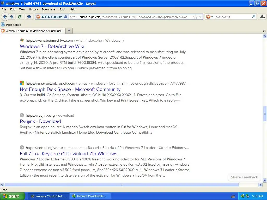
Task: Click the vertical scrollbar thumb
Action: pyautogui.click(x=265, y=114)
